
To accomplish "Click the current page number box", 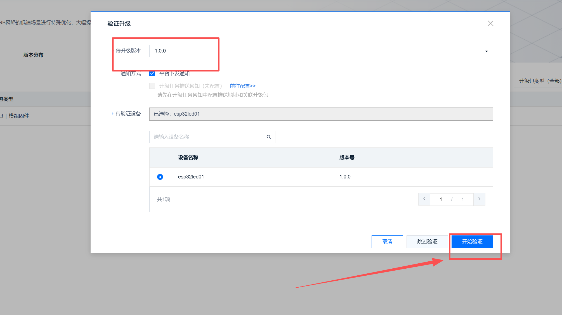I will coord(441,199).
